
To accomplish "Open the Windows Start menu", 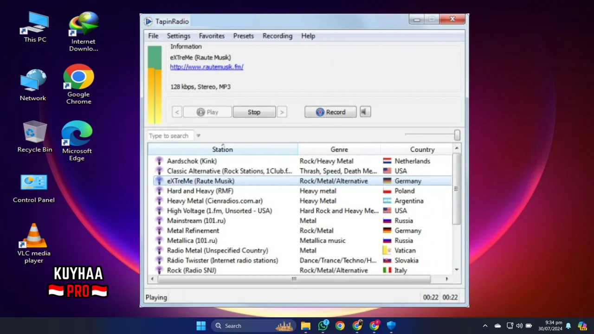I will tap(201, 326).
